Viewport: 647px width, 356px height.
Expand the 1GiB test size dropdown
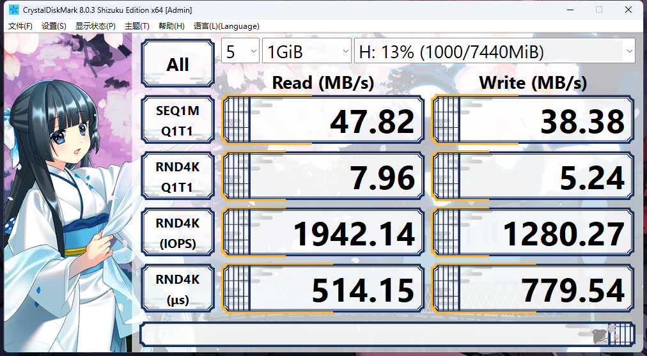pyautogui.click(x=307, y=51)
